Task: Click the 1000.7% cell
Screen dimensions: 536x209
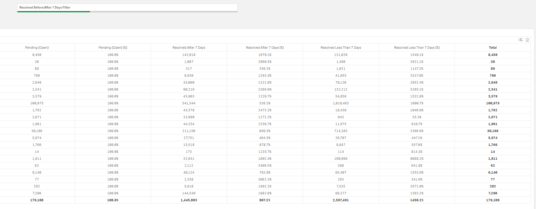Action: [417, 103]
